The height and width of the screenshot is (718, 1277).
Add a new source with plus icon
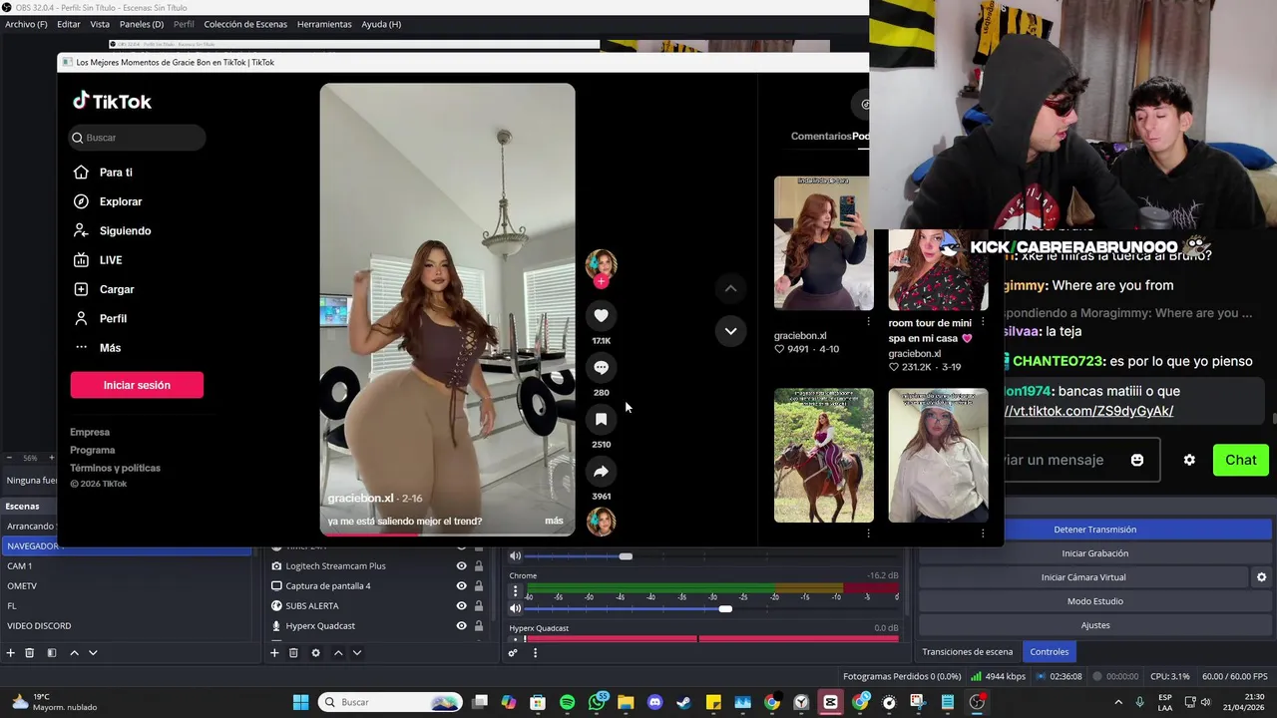pyautogui.click(x=274, y=652)
